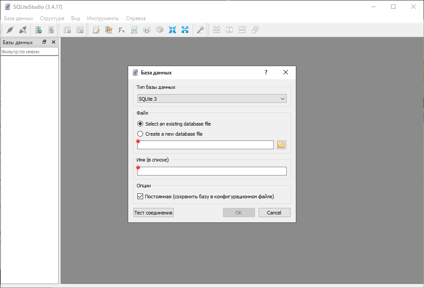Close the База данных dialog

[x=286, y=72]
